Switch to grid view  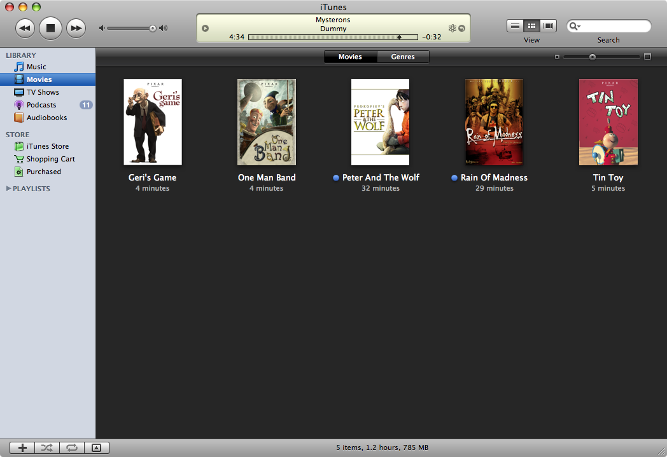(531, 26)
